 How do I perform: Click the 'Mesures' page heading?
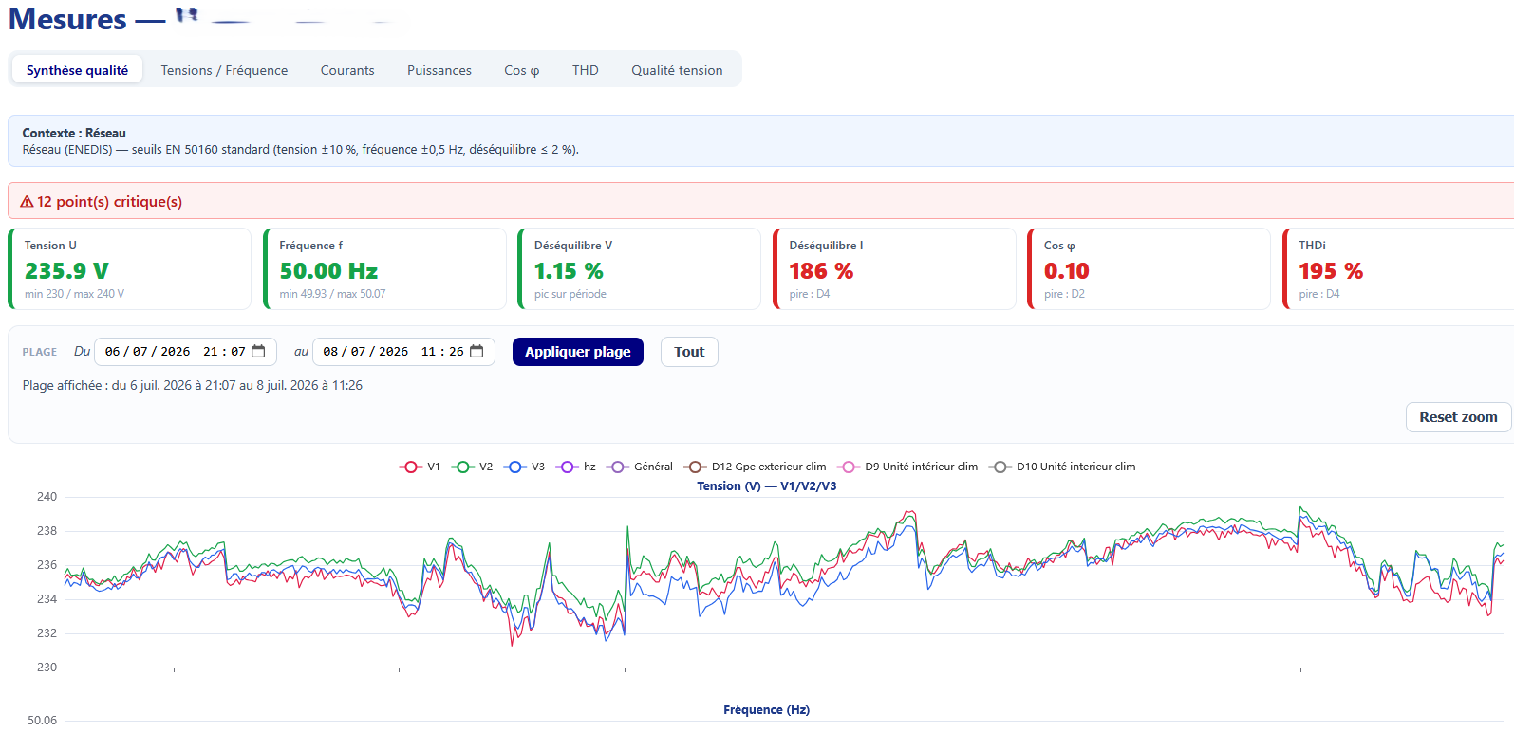[x=67, y=19]
